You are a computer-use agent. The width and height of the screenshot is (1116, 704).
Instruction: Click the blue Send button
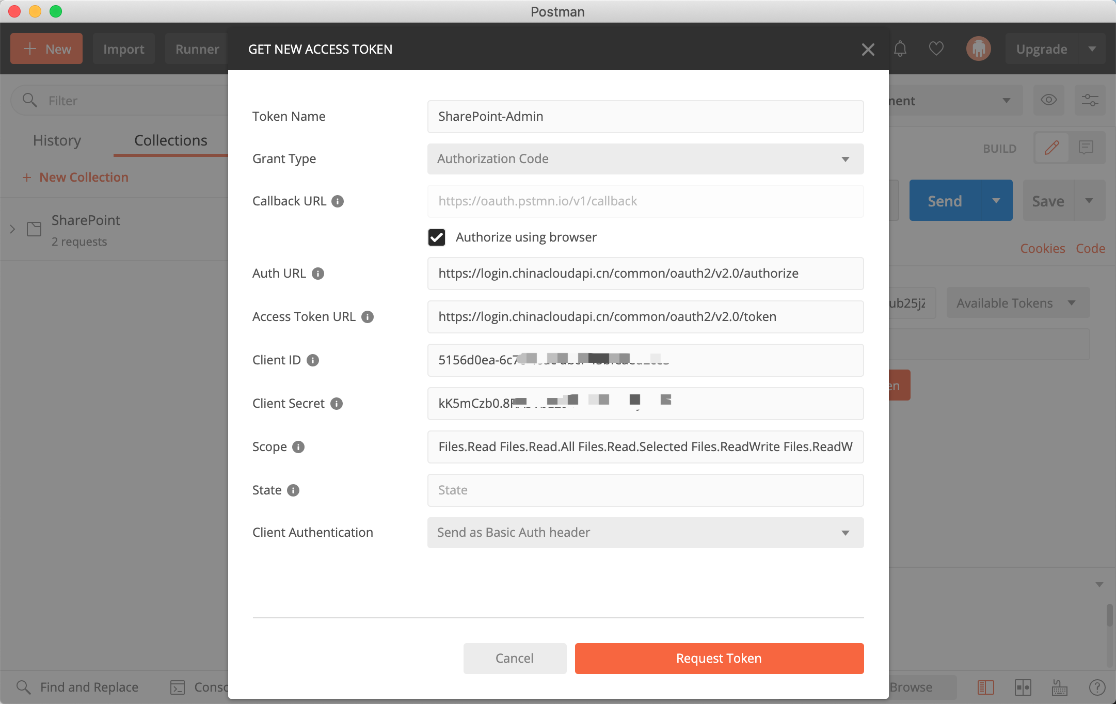pos(945,201)
